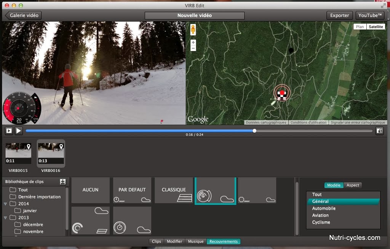Click GPS pin on VIRB0015 clip
390x249 pixels.
[x=29, y=147]
